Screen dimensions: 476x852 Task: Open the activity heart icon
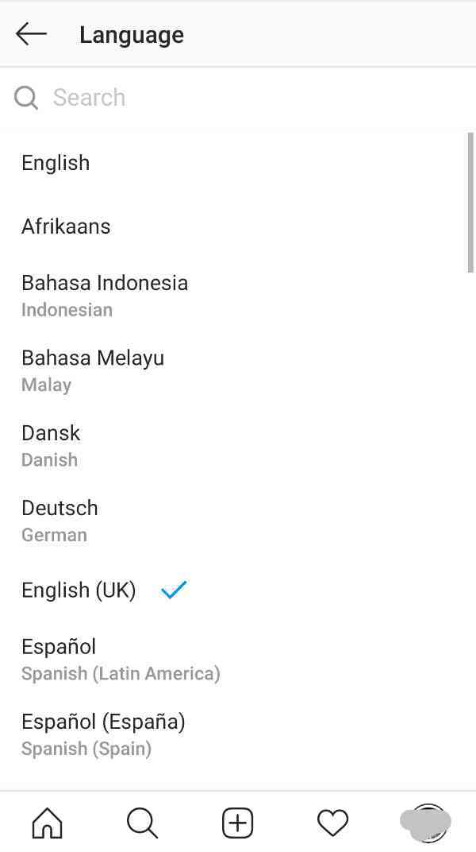tap(332, 823)
